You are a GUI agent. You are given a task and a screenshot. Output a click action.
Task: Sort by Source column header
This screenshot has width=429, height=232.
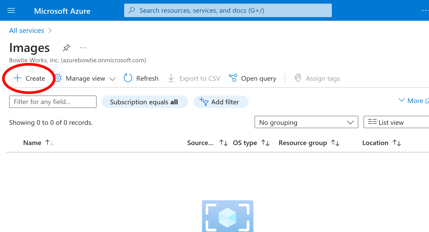tap(200, 143)
